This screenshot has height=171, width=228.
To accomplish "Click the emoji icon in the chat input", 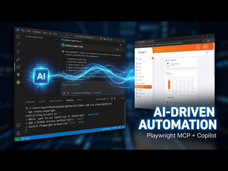I will (64, 93).
